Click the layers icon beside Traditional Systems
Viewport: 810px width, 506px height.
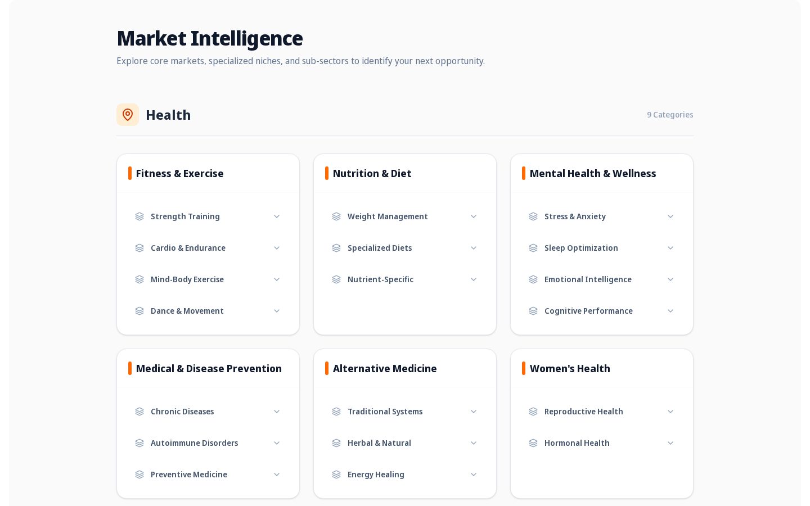(x=336, y=412)
